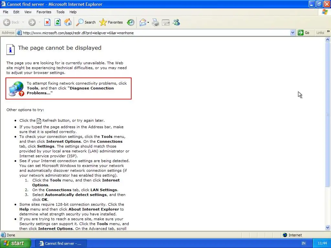Click the IN language indicator in the tray
Viewport: 331px width, 248px height.
[303, 243]
